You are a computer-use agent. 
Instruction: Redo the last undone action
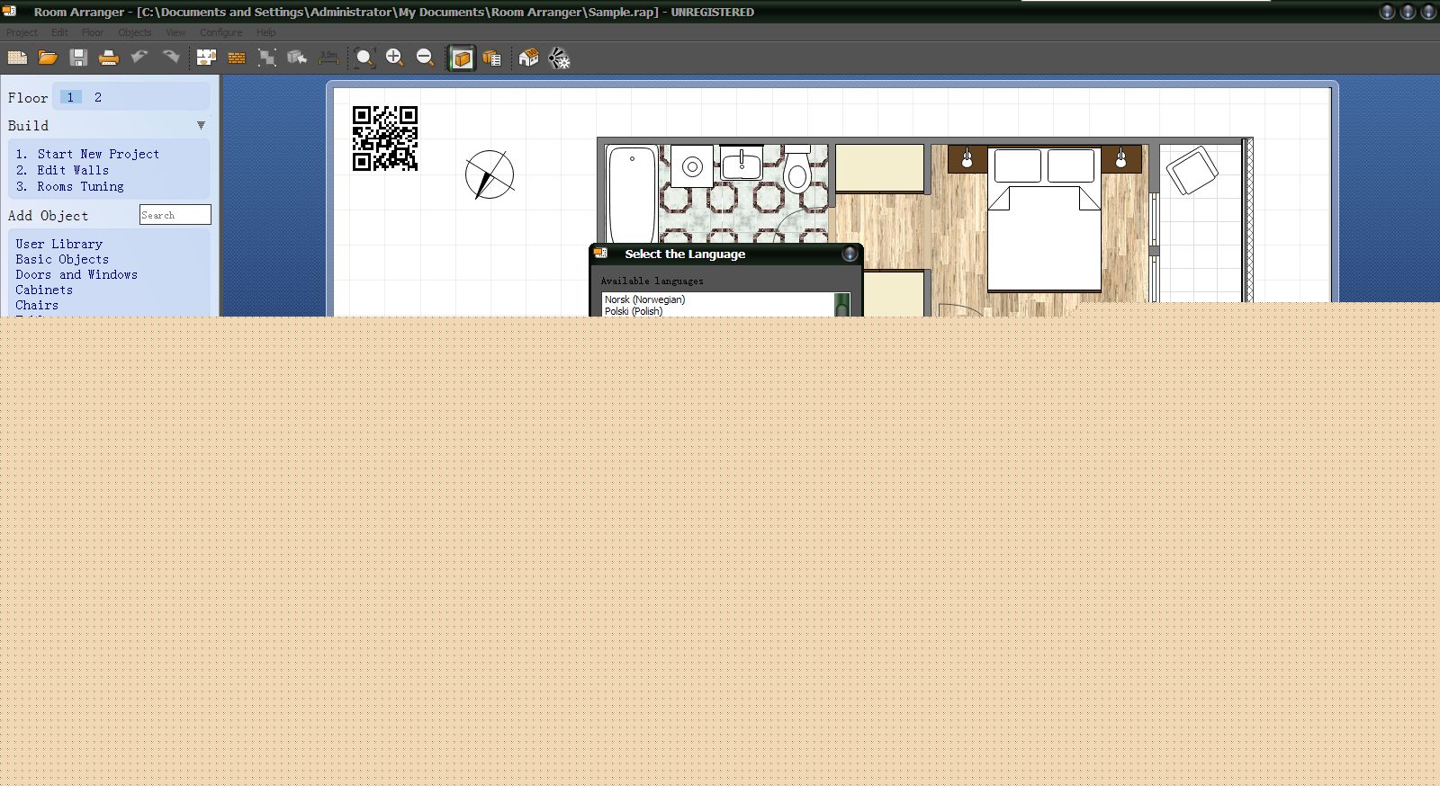coord(170,58)
